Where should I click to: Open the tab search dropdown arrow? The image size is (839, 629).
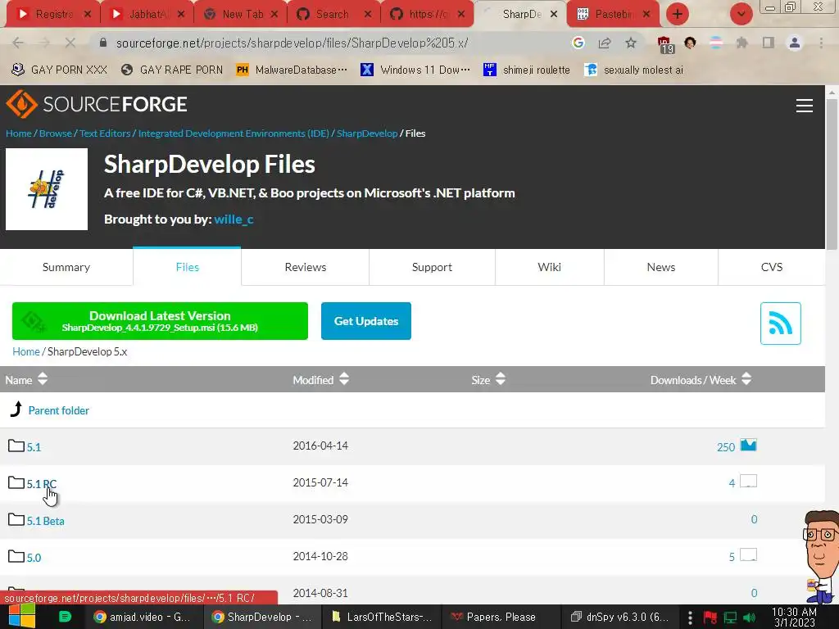[741, 14]
